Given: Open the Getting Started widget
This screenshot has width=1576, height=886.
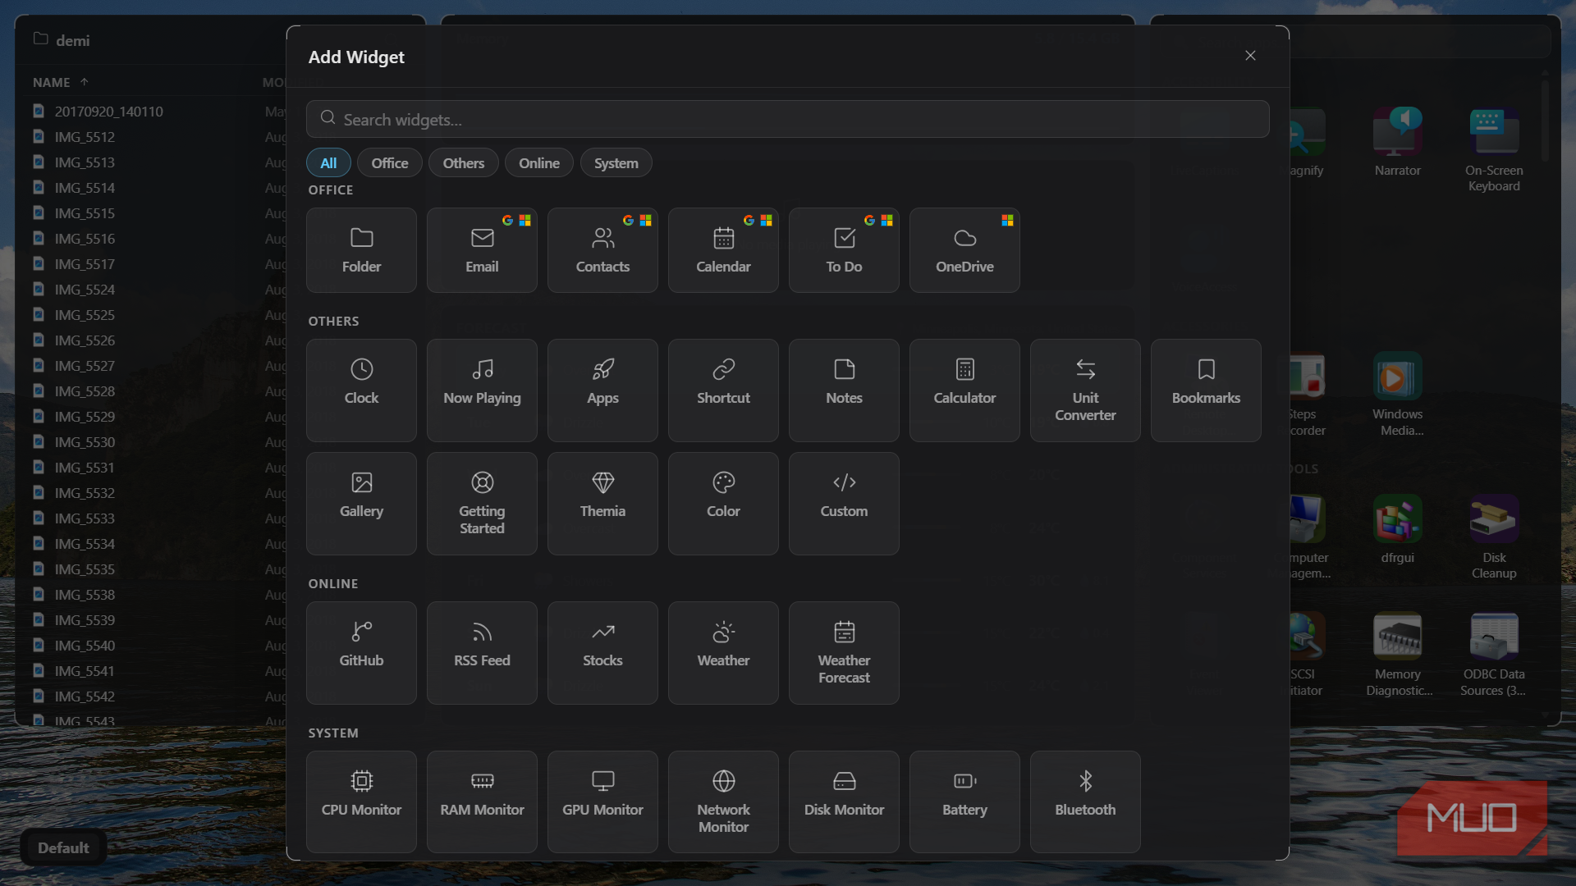Looking at the screenshot, I should [482, 504].
